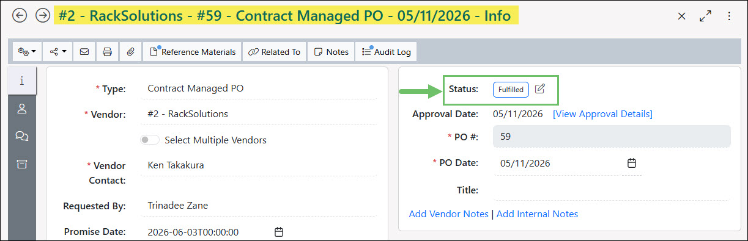Screen dimensions: 748x241
Task: Click Add Internal Notes link
Action: [x=537, y=214]
